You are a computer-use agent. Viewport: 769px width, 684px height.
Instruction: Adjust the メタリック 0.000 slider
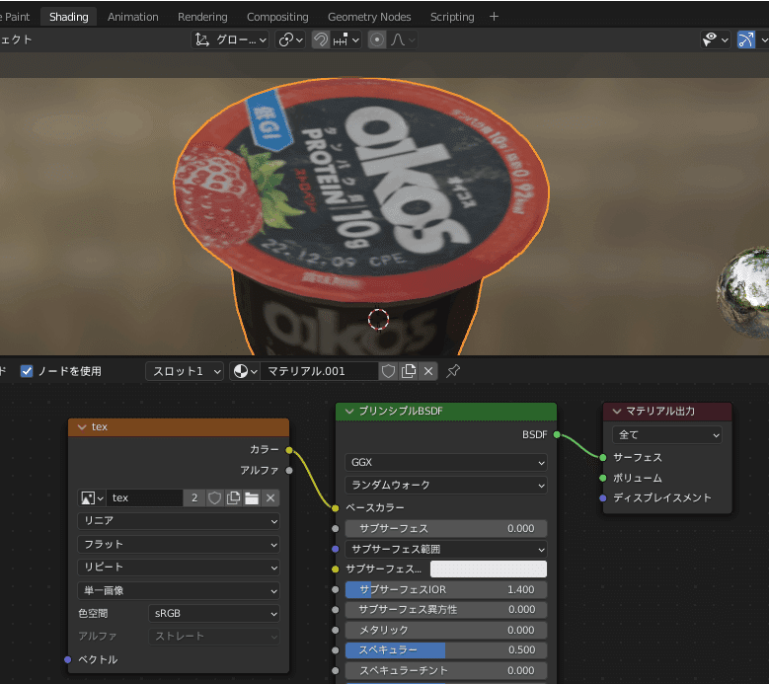(x=446, y=630)
